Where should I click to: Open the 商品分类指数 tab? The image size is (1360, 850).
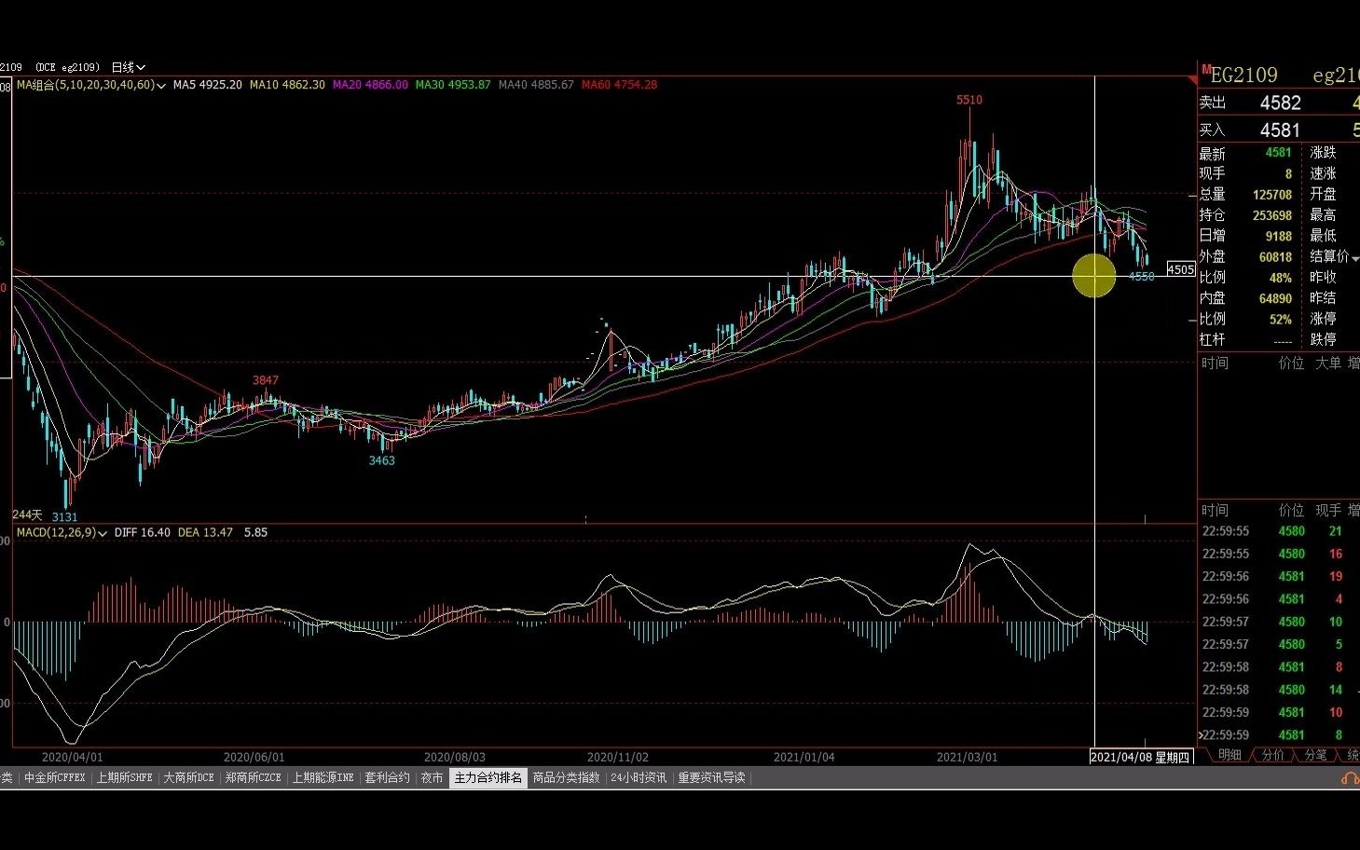tap(566, 777)
